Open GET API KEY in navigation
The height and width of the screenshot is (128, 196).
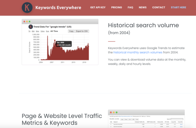(98, 8)
